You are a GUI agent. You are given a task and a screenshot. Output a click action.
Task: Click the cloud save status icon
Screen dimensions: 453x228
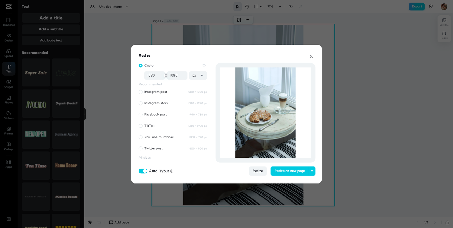click(92, 6)
